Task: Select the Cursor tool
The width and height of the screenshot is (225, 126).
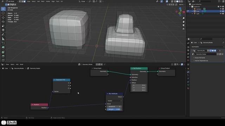Action: click(x=3, y=13)
